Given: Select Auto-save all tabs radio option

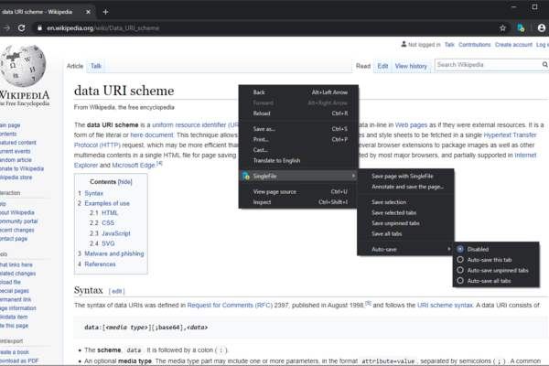Looking at the screenshot, I should [x=460, y=281].
